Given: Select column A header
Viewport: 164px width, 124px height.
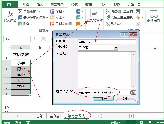Looking at the screenshot, I should tap(21, 47).
